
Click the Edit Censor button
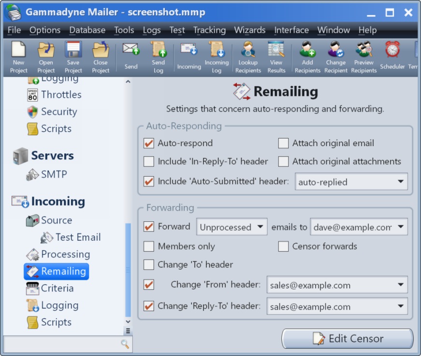348,339
